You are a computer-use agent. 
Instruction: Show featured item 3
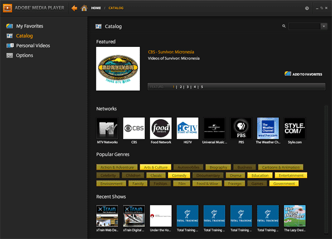click(x=188, y=87)
